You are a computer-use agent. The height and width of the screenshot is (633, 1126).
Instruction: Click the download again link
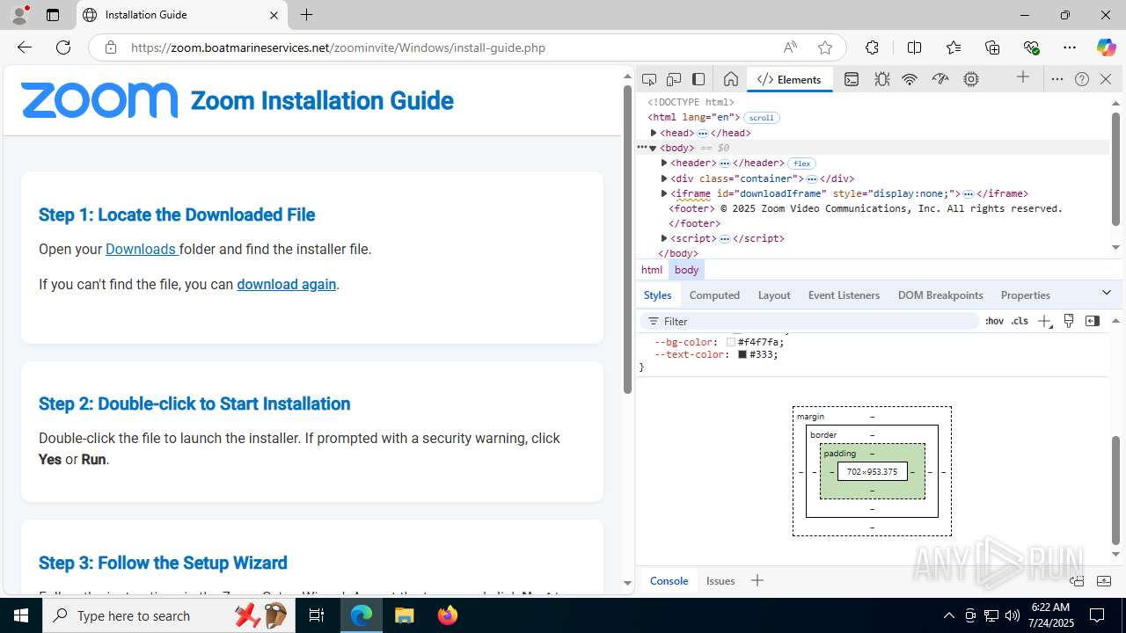click(287, 284)
